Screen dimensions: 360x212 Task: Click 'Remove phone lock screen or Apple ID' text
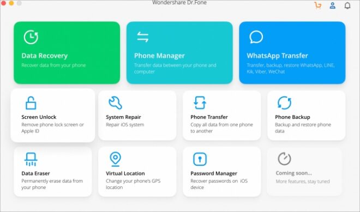tap(52, 128)
